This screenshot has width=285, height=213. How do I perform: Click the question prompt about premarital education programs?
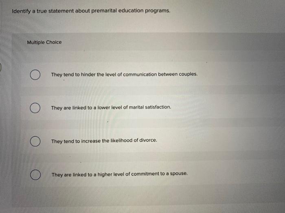coord(91,11)
